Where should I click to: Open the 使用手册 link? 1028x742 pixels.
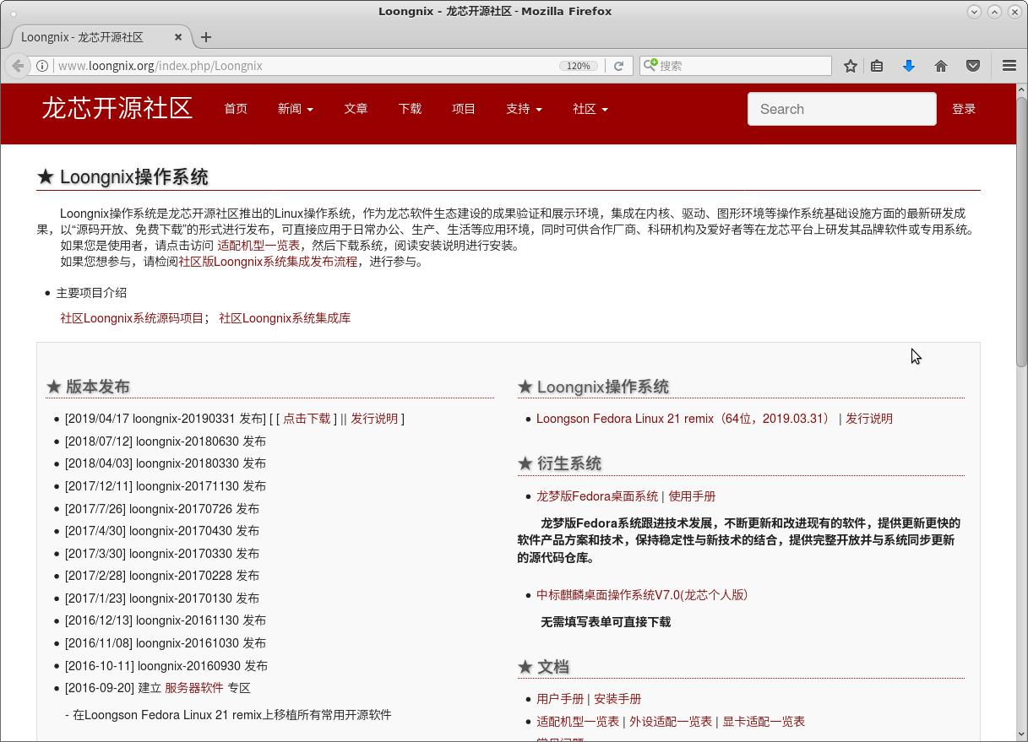[692, 496]
